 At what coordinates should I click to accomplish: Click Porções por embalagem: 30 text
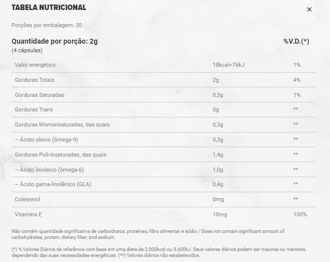point(47,25)
